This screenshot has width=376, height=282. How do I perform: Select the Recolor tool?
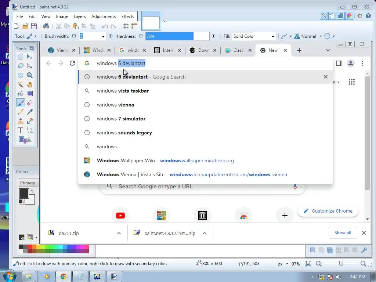point(29,121)
